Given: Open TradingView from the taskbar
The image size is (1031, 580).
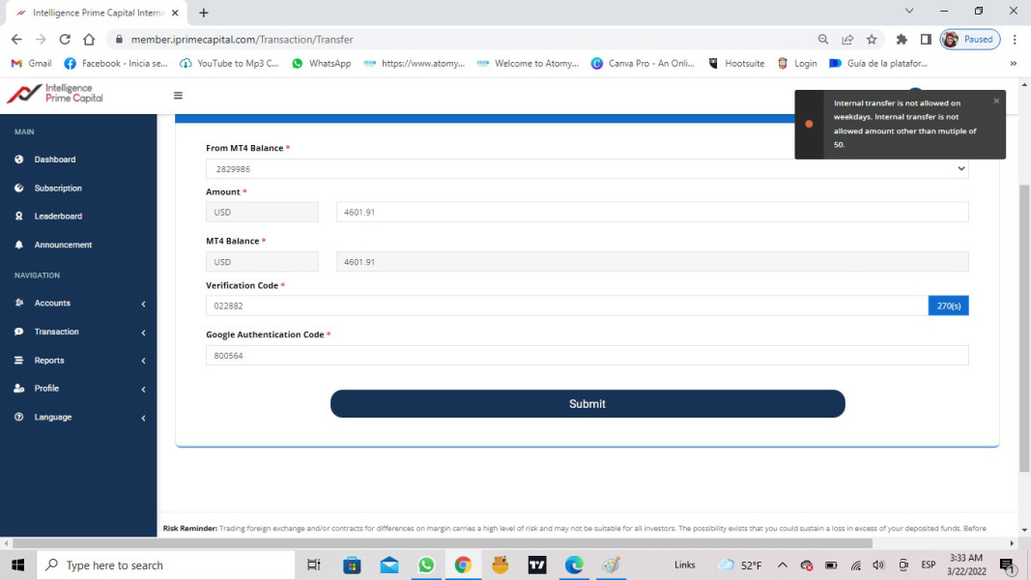Looking at the screenshot, I should click(x=537, y=565).
